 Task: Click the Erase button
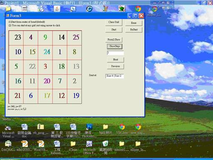[134, 23]
